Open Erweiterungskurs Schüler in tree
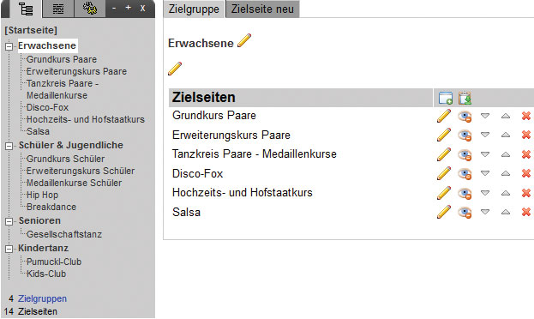The height and width of the screenshot is (319, 534). coord(81,171)
